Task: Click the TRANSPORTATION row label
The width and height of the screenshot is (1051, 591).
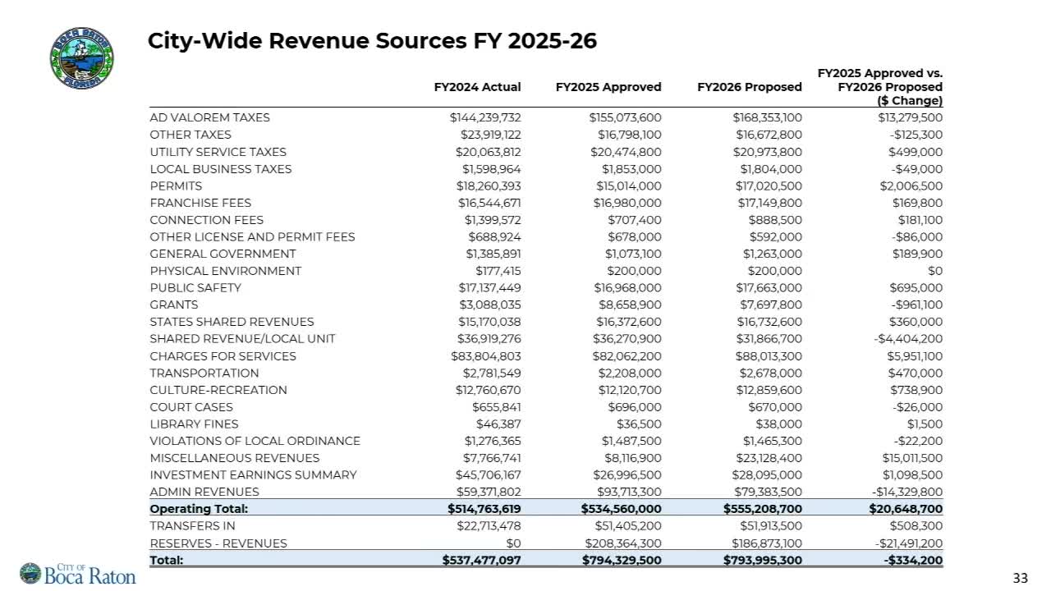Action: coord(204,373)
